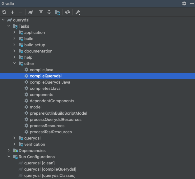Click the Dependencies chart folder icon
Viewport: 195px width, 179px height.
16,150
